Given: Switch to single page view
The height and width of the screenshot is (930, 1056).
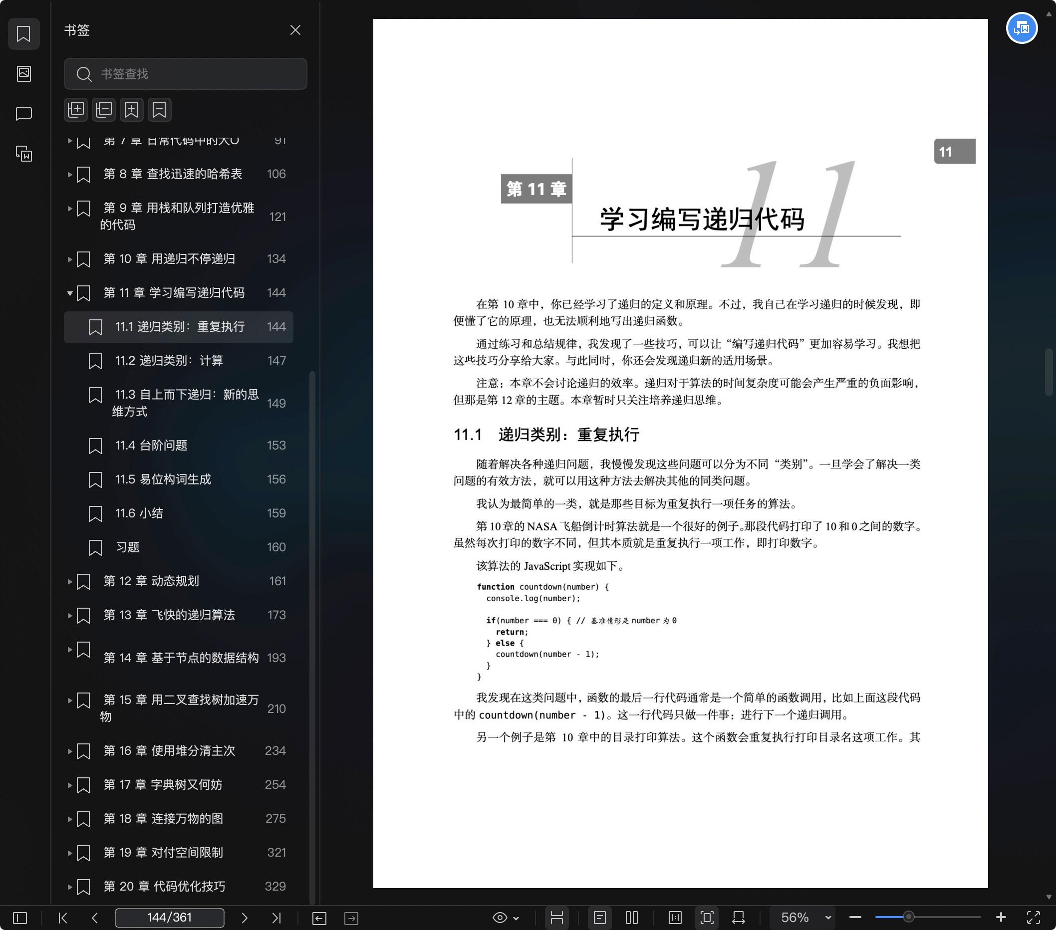Looking at the screenshot, I should coord(599,918).
